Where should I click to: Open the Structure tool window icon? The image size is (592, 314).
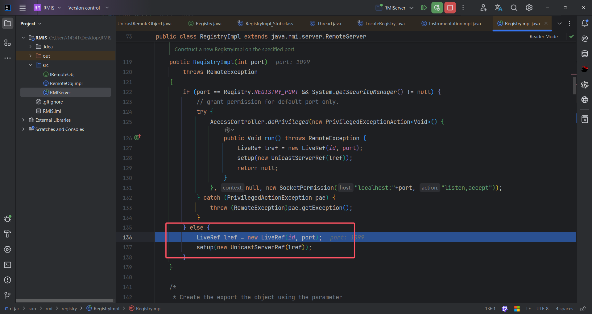pos(8,43)
